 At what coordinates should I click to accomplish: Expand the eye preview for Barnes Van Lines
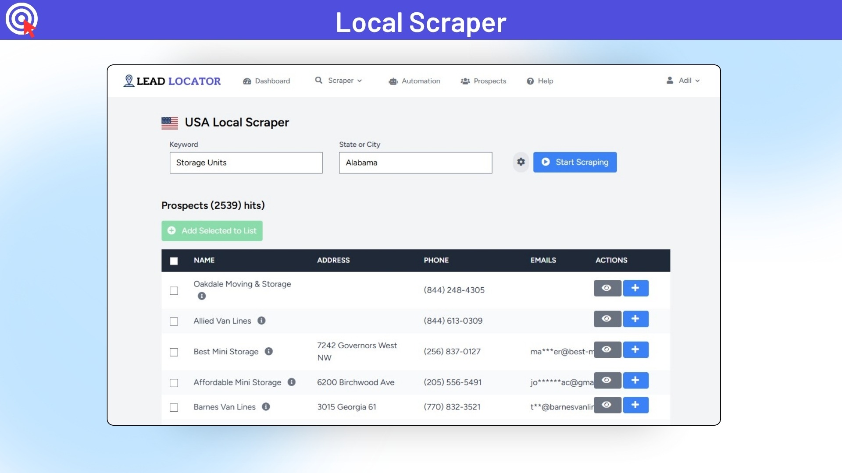(607, 405)
